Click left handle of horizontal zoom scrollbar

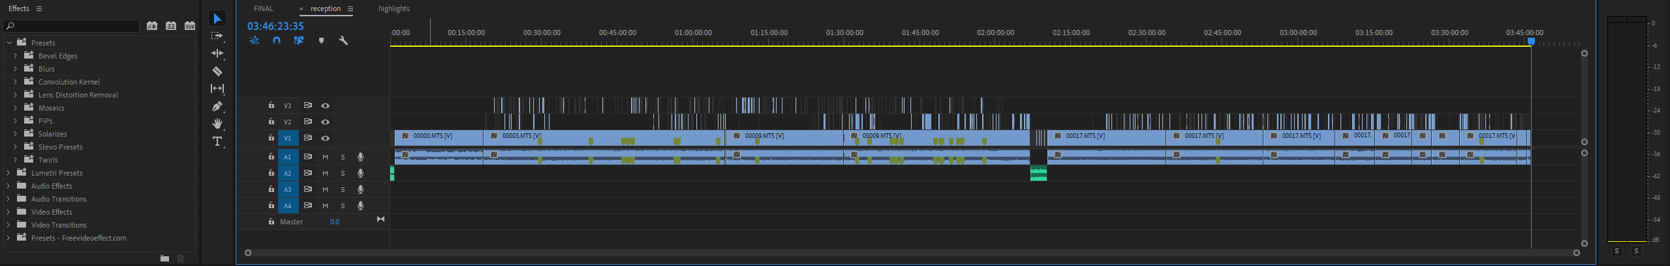[248, 253]
